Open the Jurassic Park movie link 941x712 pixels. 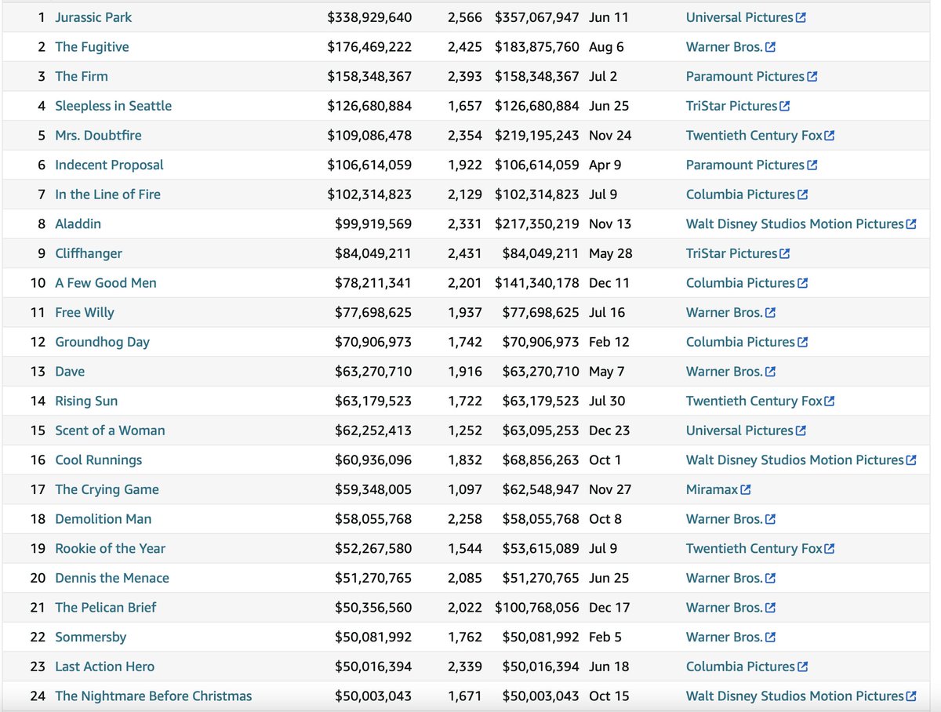(93, 17)
